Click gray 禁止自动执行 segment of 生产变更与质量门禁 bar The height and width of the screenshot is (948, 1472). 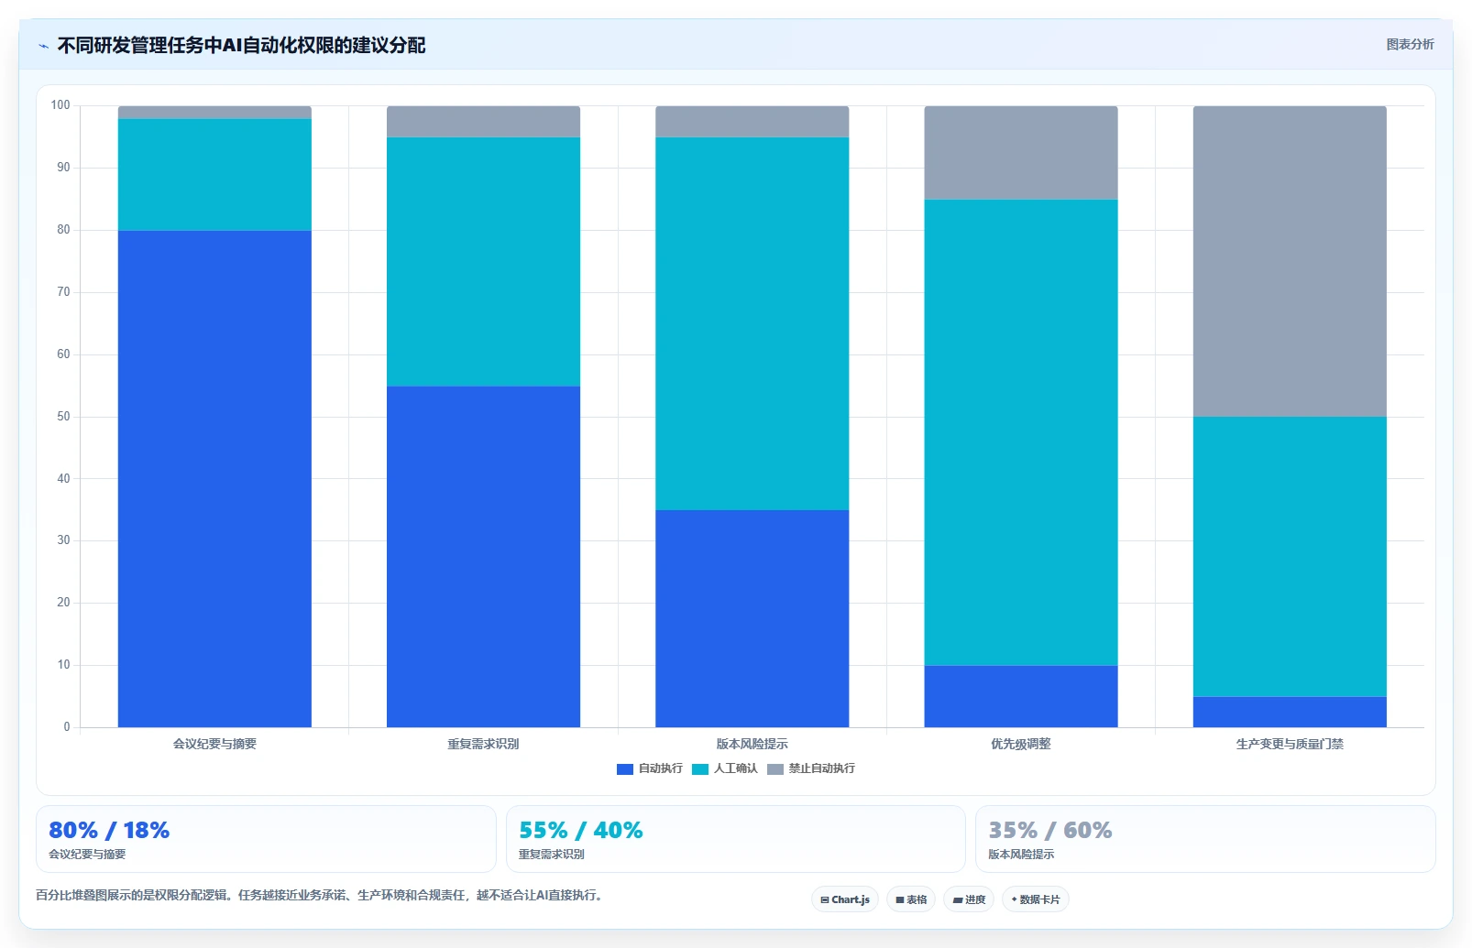pos(1290,261)
